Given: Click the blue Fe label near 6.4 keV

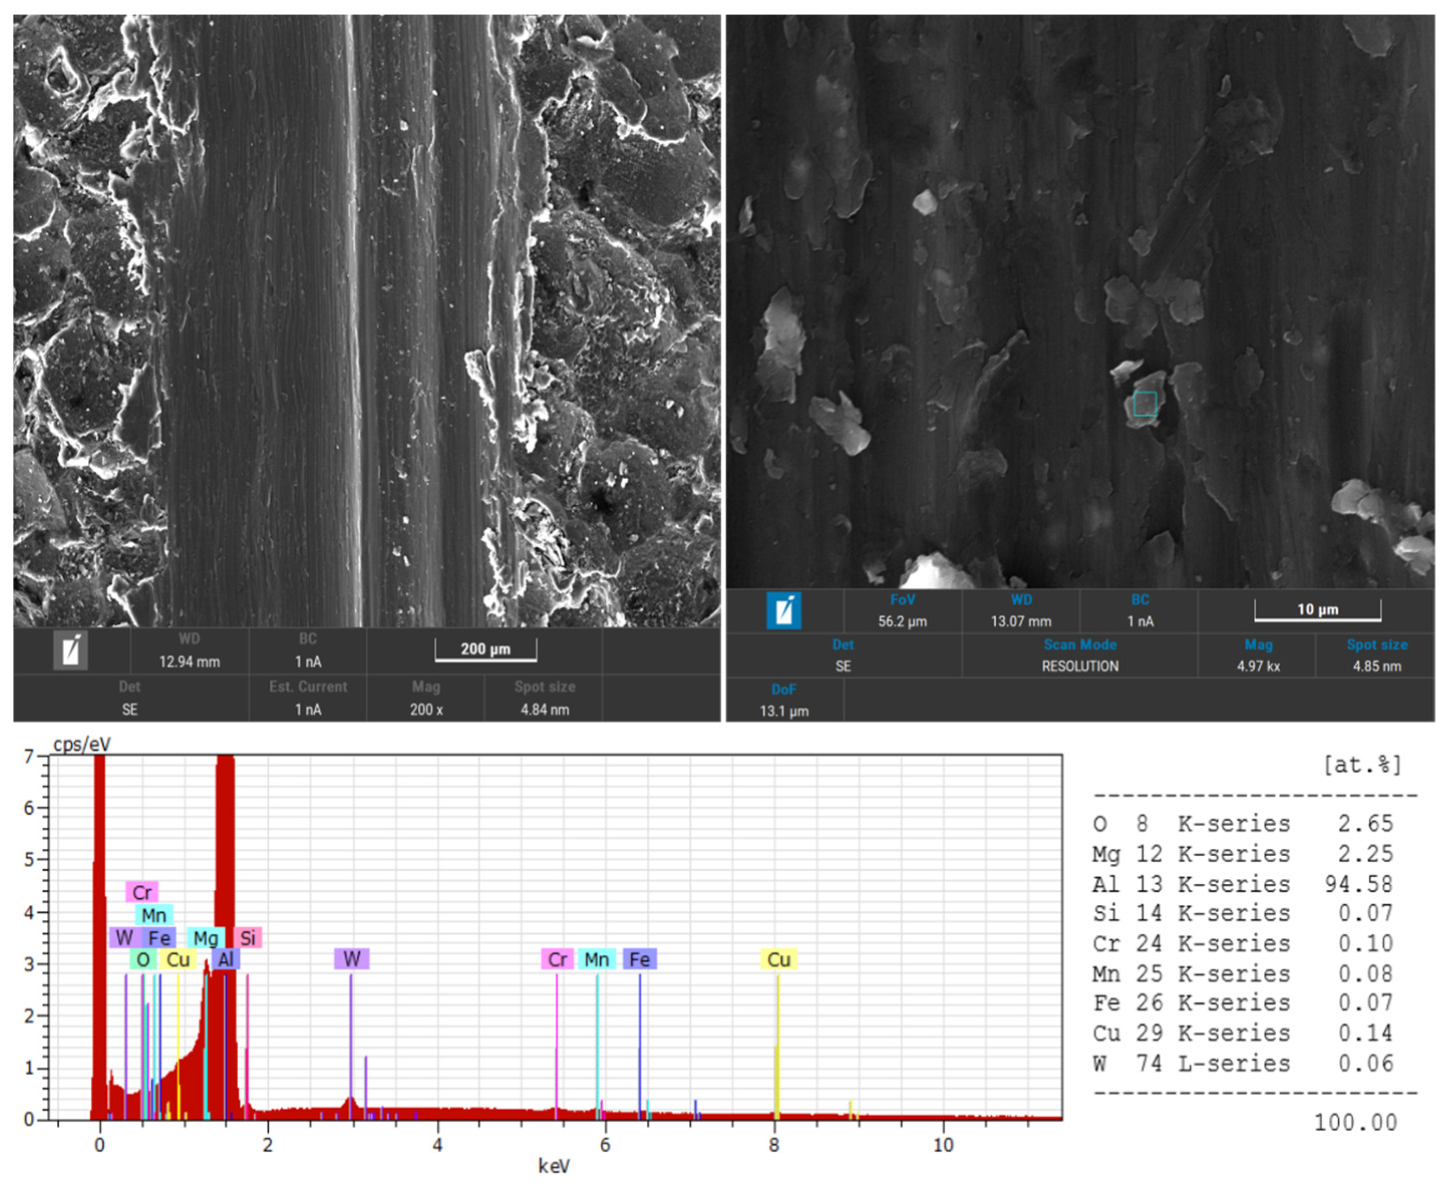Looking at the screenshot, I should (x=640, y=959).
